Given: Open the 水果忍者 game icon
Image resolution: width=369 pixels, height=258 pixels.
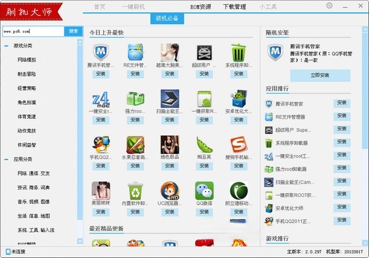Looking at the screenshot, I should pos(135,145).
